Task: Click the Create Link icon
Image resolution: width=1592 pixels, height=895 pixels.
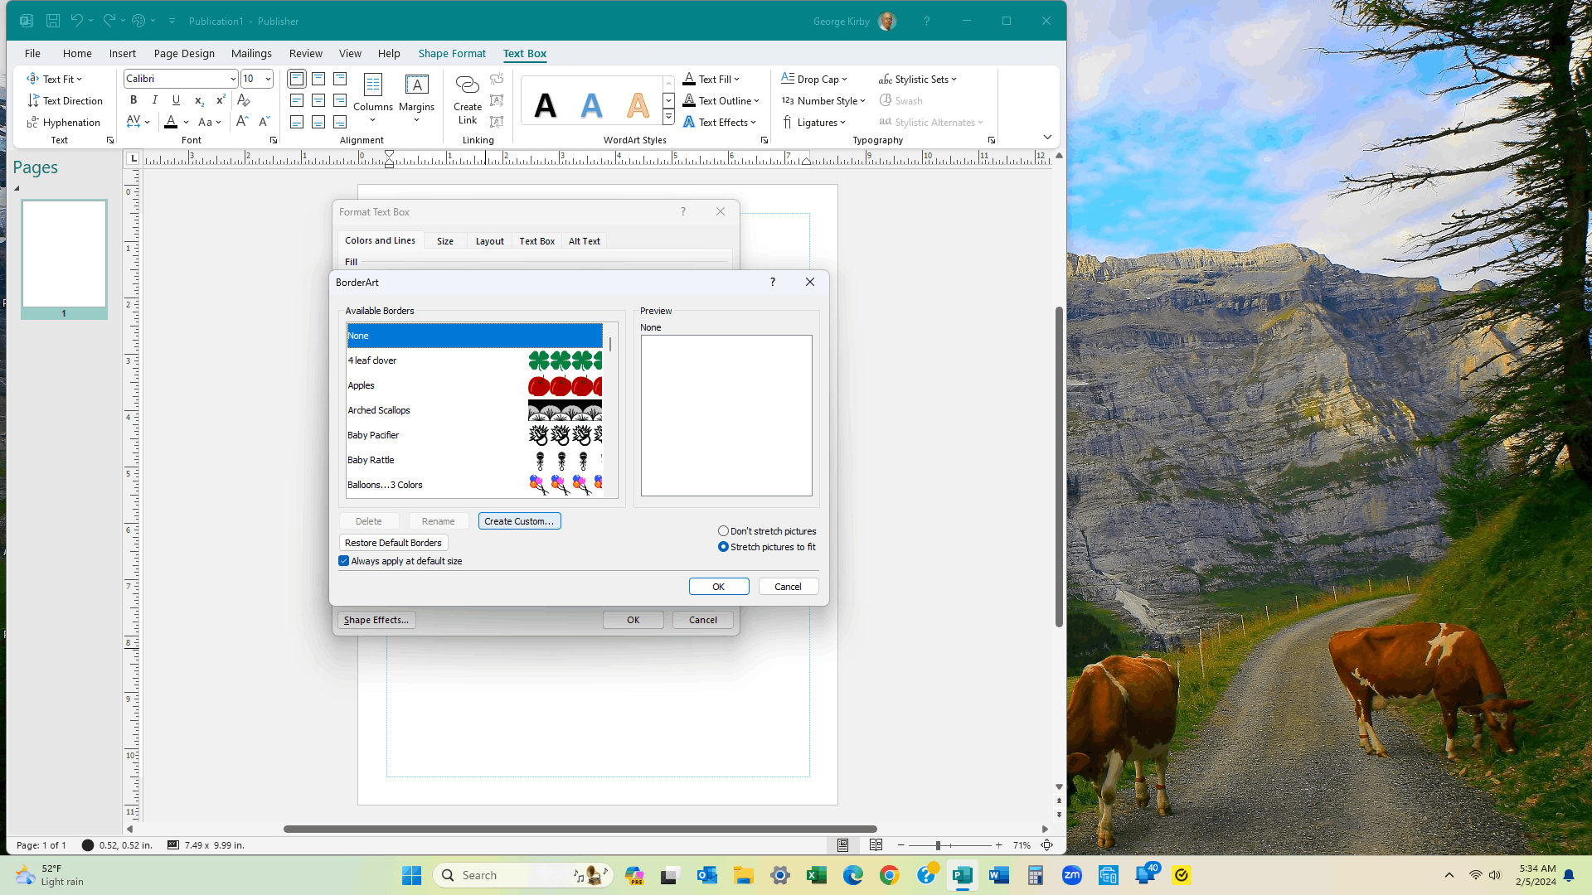Action: coord(467,85)
